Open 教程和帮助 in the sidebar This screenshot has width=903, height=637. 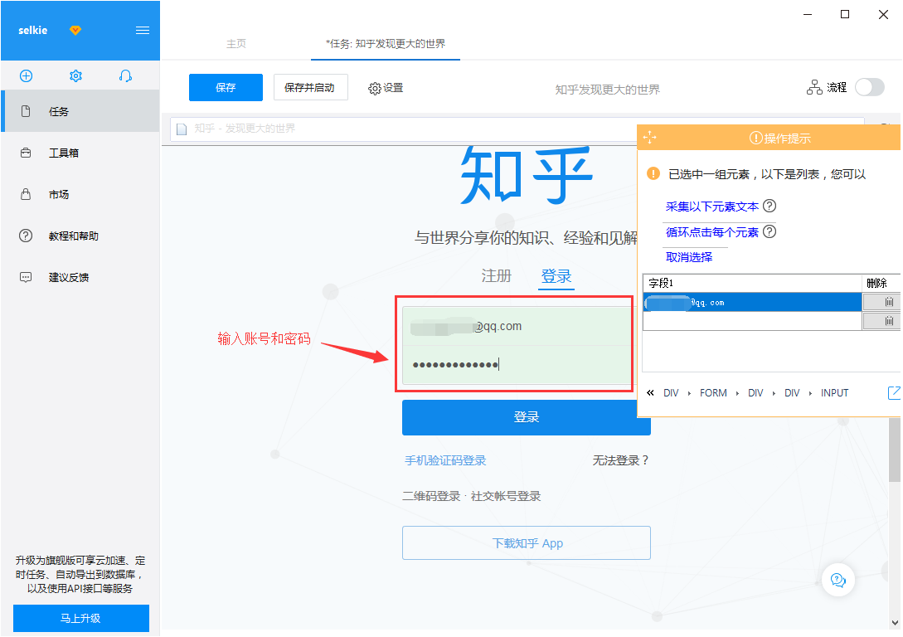[x=80, y=236]
